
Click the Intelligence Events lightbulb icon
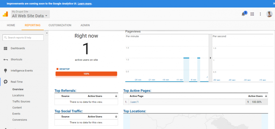tap(5, 71)
